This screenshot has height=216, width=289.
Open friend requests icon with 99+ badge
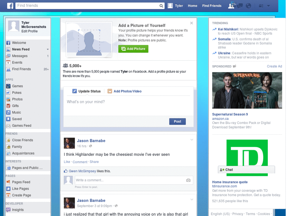click(x=232, y=6)
